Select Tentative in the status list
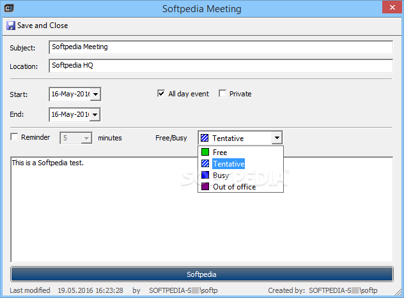 click(x=240, y=164)
